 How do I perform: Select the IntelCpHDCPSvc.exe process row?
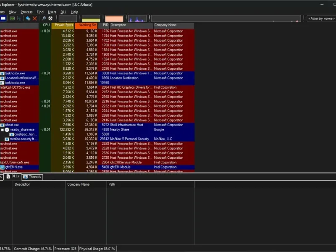coord(97,87)
